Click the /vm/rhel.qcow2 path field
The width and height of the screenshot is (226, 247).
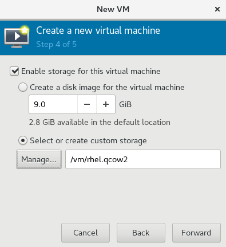(143, 159)
